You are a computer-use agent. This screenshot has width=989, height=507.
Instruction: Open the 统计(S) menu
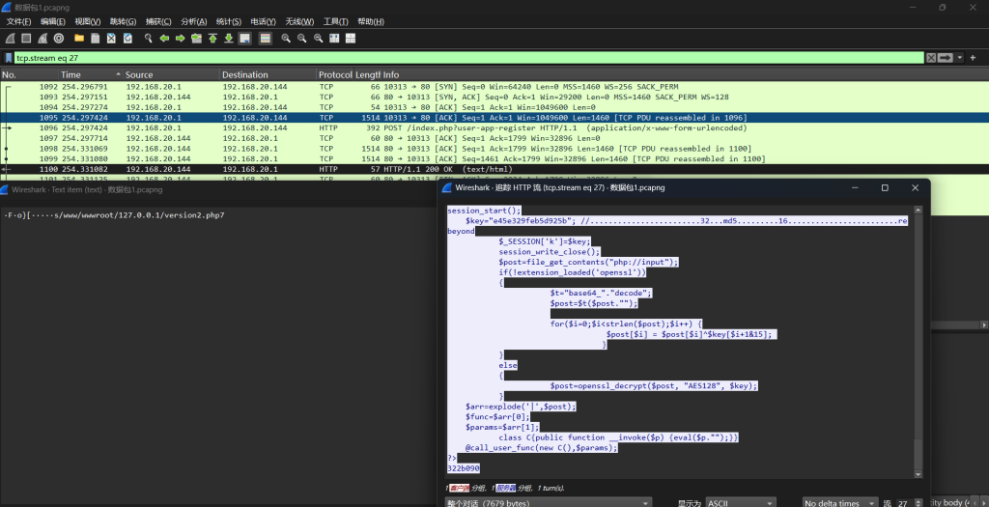coord(229,21)
